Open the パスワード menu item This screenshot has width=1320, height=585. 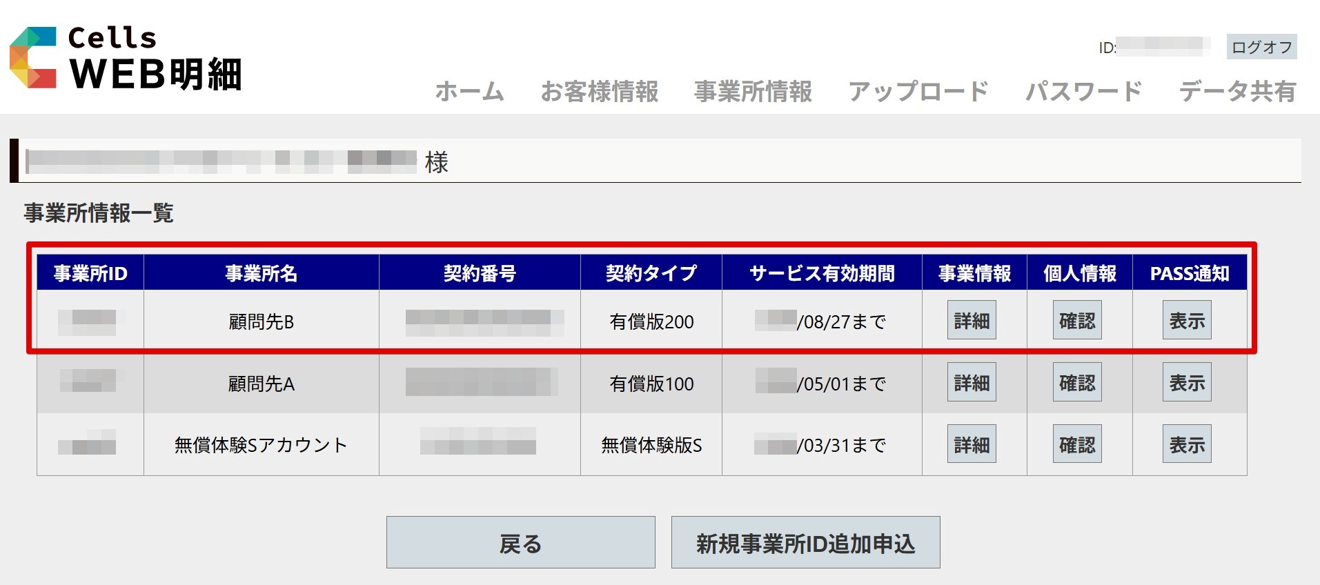(x=1083, y=92)
